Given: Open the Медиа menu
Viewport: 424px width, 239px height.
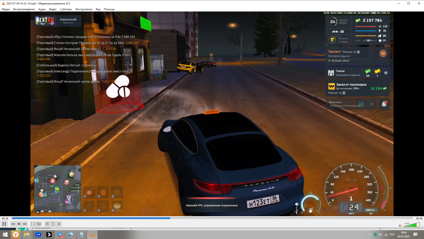Looking at the screenshot, I should tap(5, 9).
